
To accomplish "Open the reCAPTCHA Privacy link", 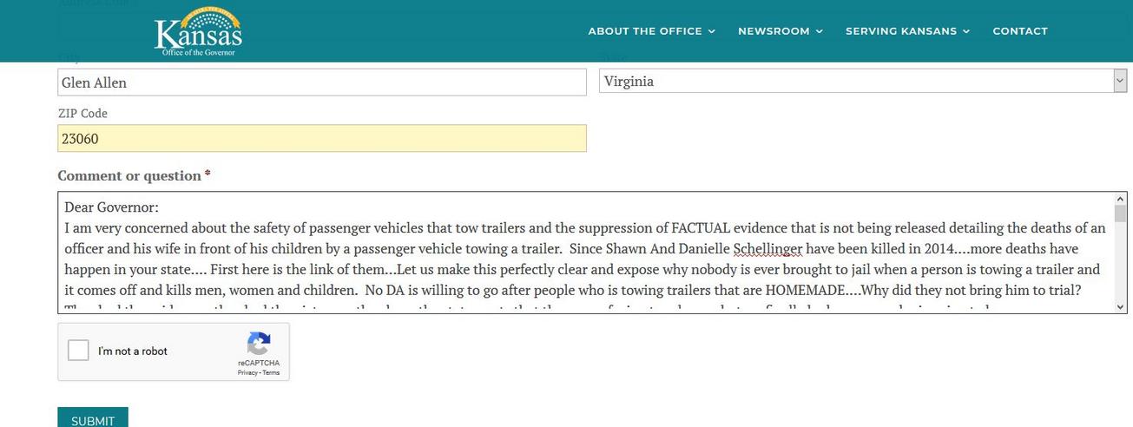I will pyautogui.click(x=247, y=372).
